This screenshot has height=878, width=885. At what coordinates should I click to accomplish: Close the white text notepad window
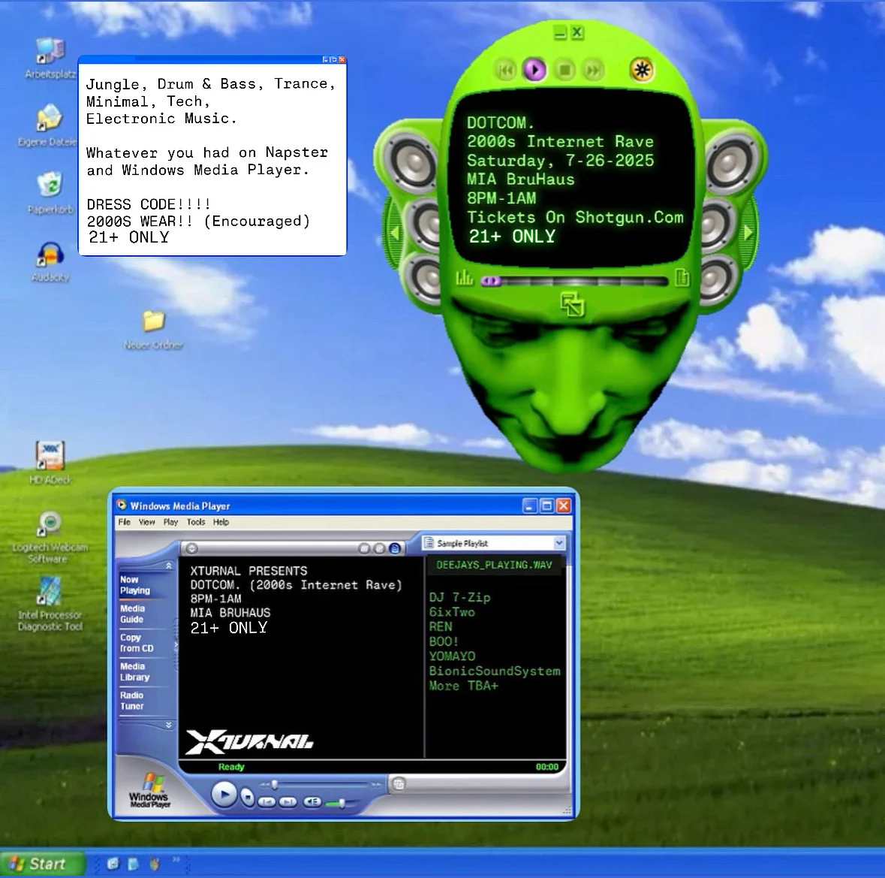tap(342, 59)
